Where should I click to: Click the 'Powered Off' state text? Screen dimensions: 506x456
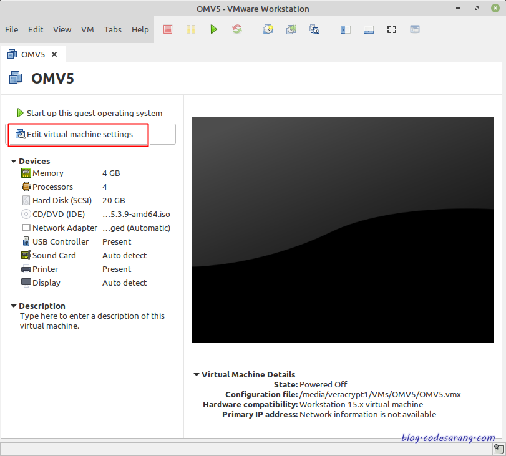[323, 384]
